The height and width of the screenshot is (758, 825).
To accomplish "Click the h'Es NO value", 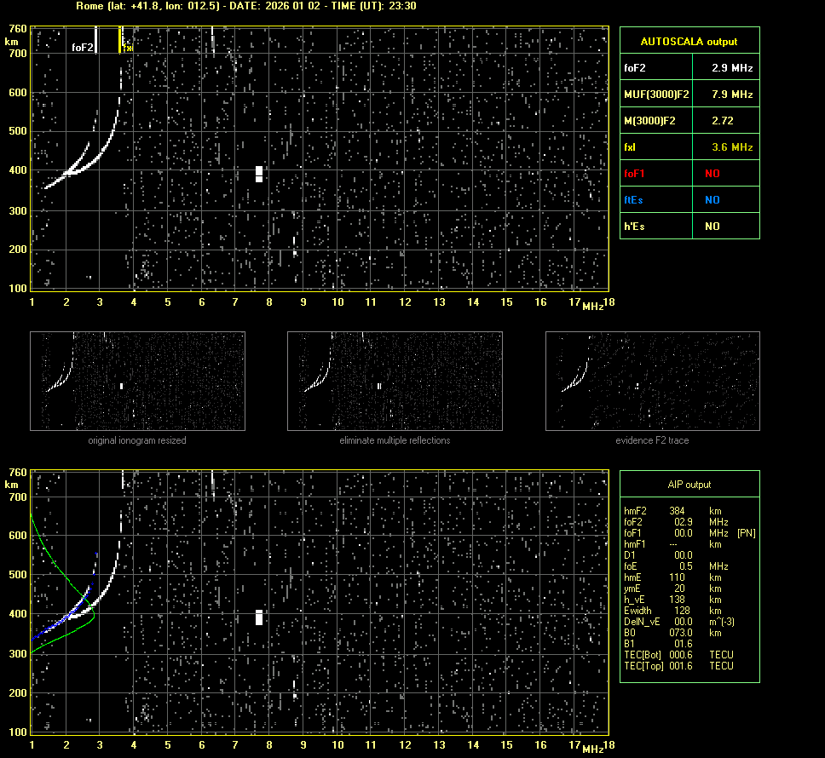I will pyautogui.click(x=712, y=227).
